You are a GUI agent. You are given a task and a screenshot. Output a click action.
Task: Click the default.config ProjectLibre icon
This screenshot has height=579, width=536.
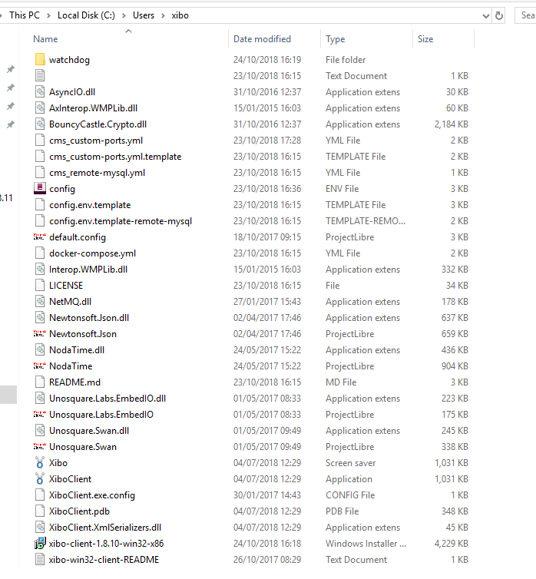tap(39, 237)
